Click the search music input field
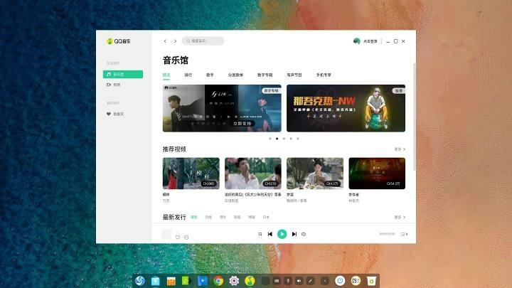The height and width of the screenshot is (288, 512). tap(205, 41)
